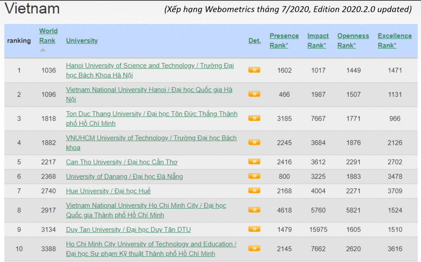This screenshot has height=262, width=421.
Task: Click presence rank 800 cell
Action: (285, 177)
